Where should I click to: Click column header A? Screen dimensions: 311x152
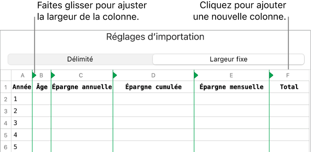pyautogui.click(x=22, y=75)
